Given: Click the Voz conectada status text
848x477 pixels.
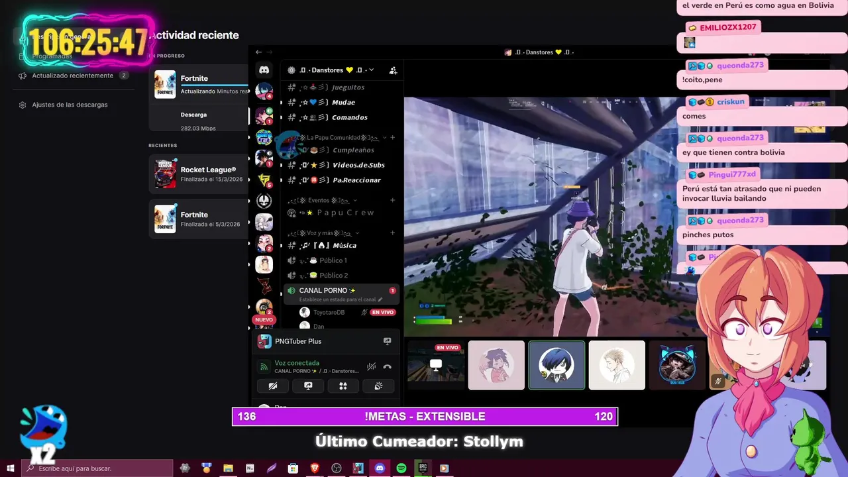Looking at the screenshot, I should [297, 363].
